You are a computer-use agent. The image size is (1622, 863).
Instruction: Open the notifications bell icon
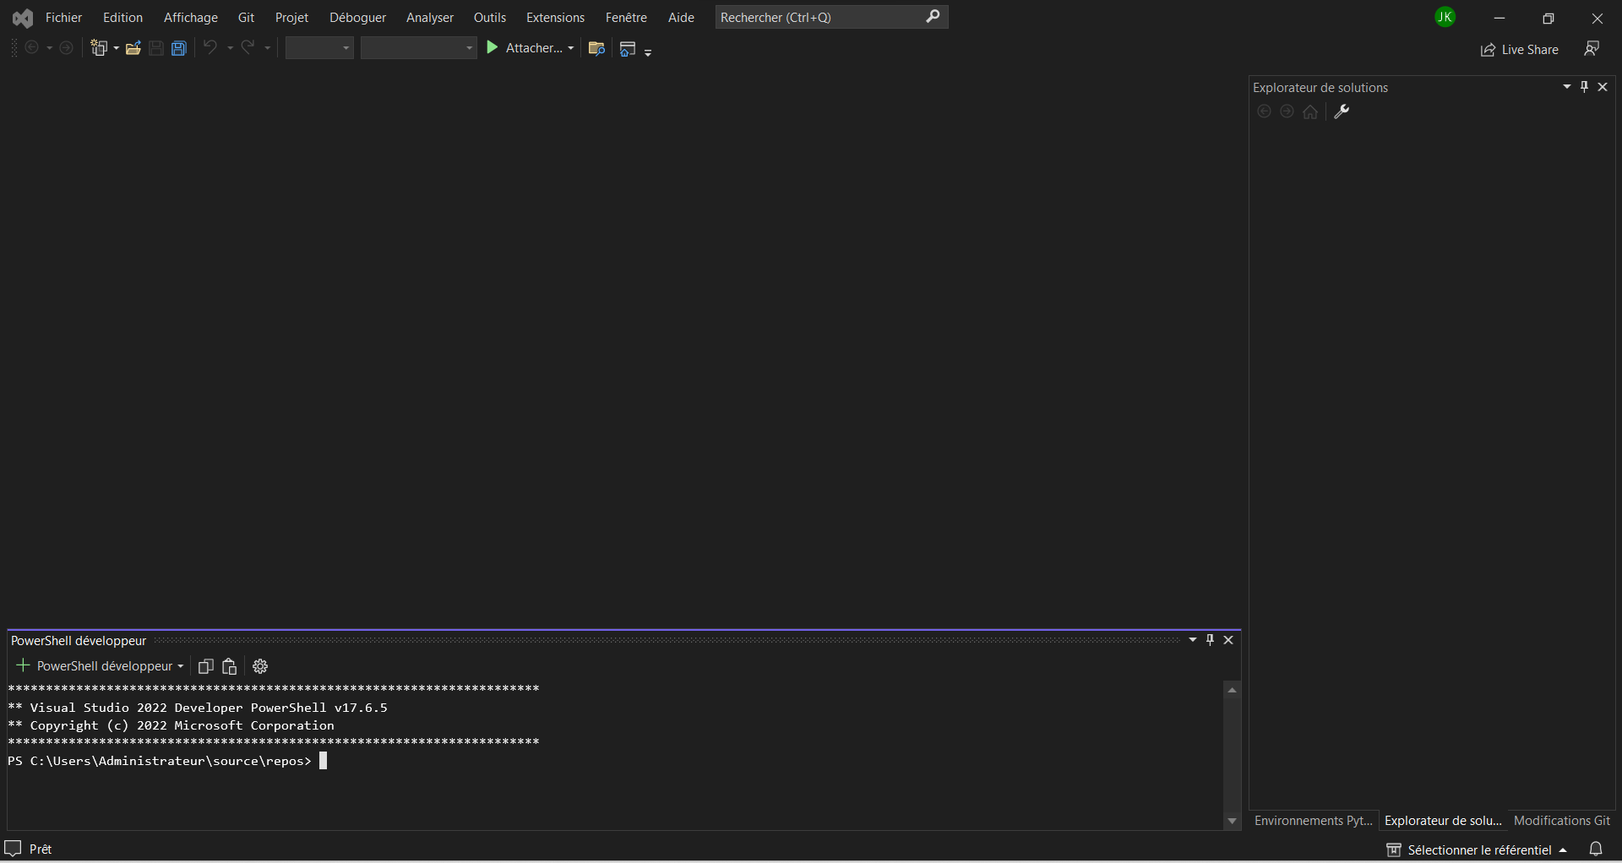pos(1596,849)
